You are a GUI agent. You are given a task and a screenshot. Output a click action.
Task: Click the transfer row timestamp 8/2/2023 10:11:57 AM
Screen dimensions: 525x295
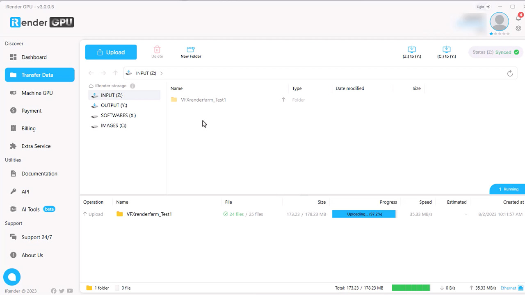[x=500, y=214]
